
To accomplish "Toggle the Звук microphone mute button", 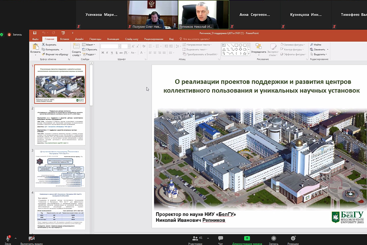I will coord(8,238).
